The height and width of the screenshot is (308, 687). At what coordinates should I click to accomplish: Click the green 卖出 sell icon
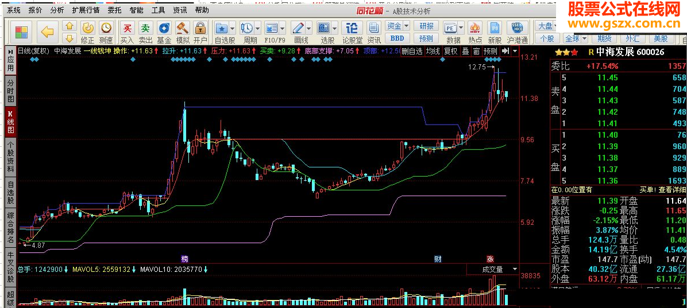click(x=146, y=32)
